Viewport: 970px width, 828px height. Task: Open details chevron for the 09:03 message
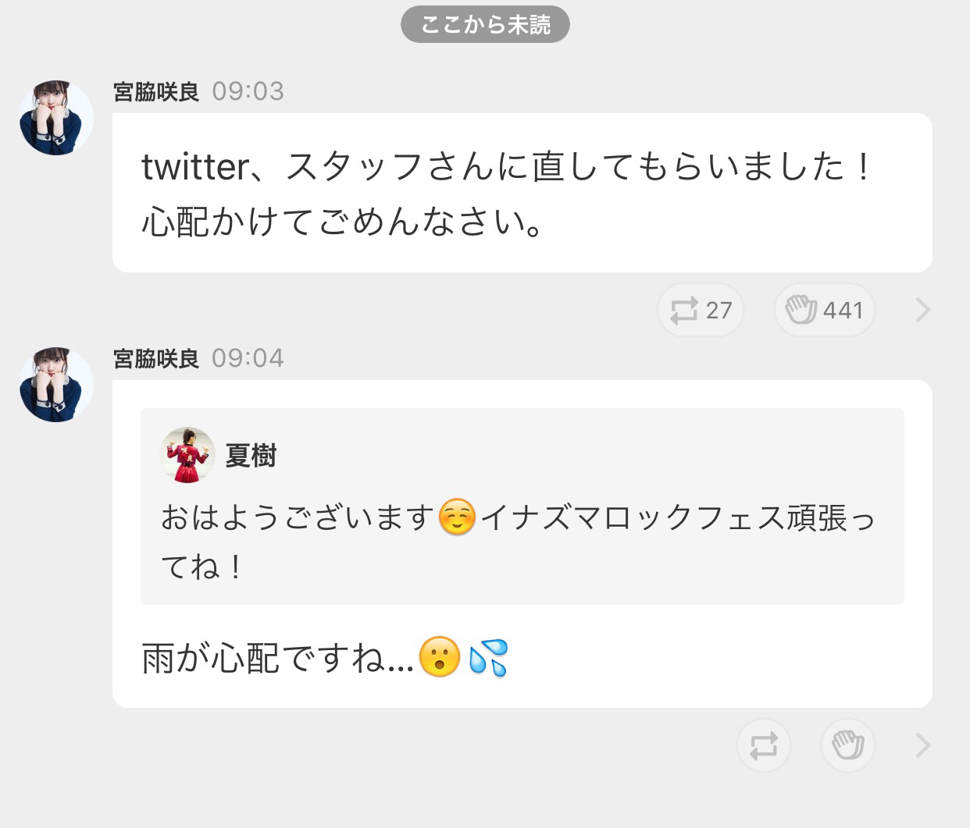922,311
